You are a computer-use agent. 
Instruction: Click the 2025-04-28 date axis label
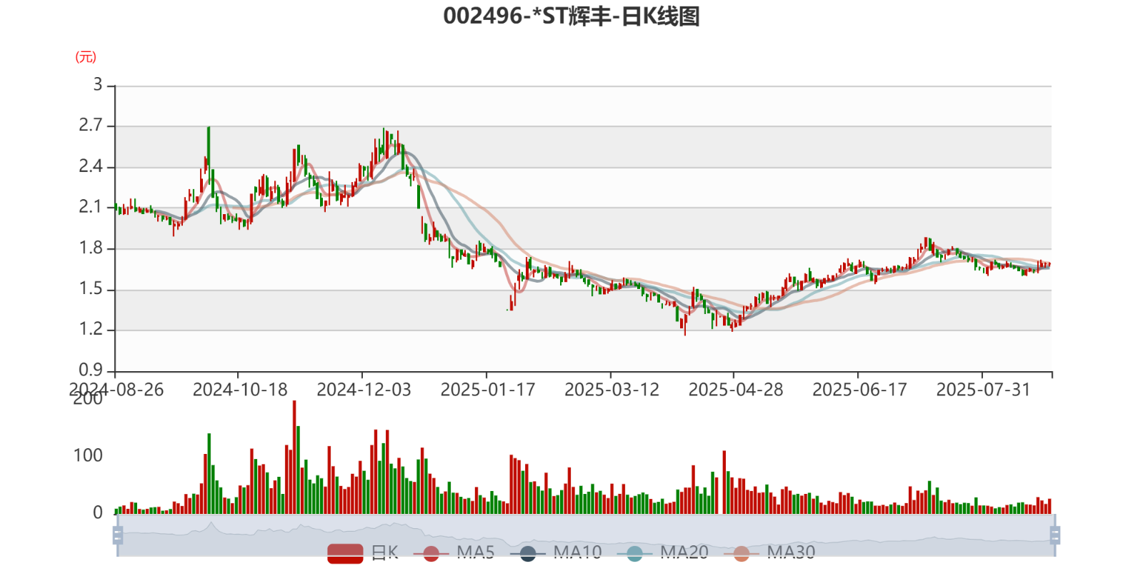(736, 390)
